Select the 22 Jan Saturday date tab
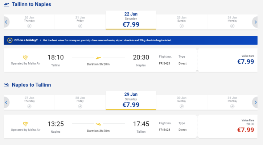Screen dimensions: 263x145 tap(131, 20)
